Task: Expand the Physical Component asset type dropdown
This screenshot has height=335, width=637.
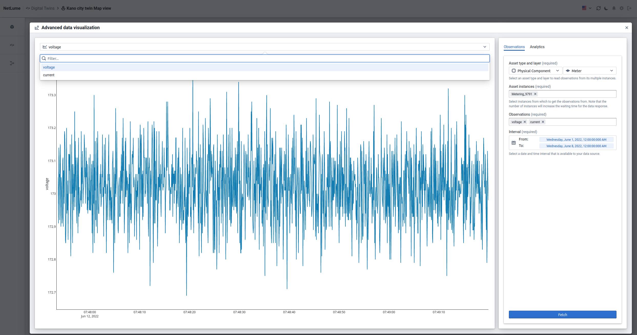Action: pos(535,71)
